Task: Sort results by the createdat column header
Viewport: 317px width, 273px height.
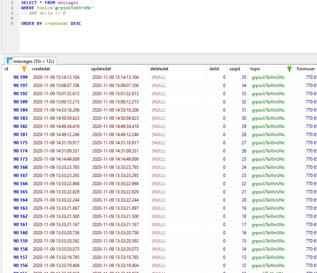Action: [41, 69]
